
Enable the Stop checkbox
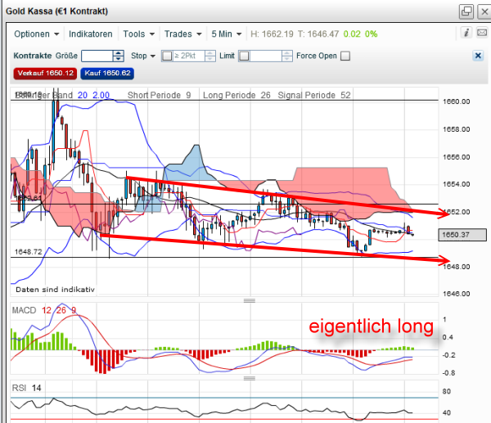coord(167,56)
